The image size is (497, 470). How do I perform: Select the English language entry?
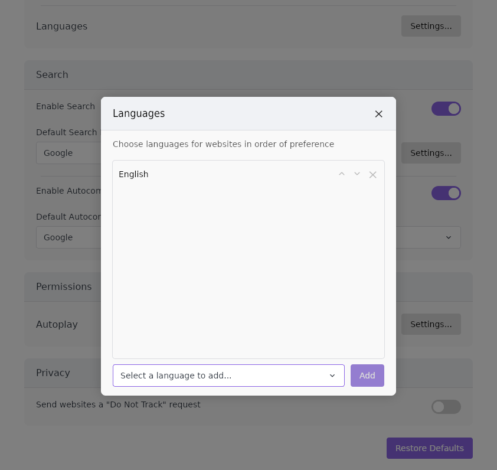[134, 174]
